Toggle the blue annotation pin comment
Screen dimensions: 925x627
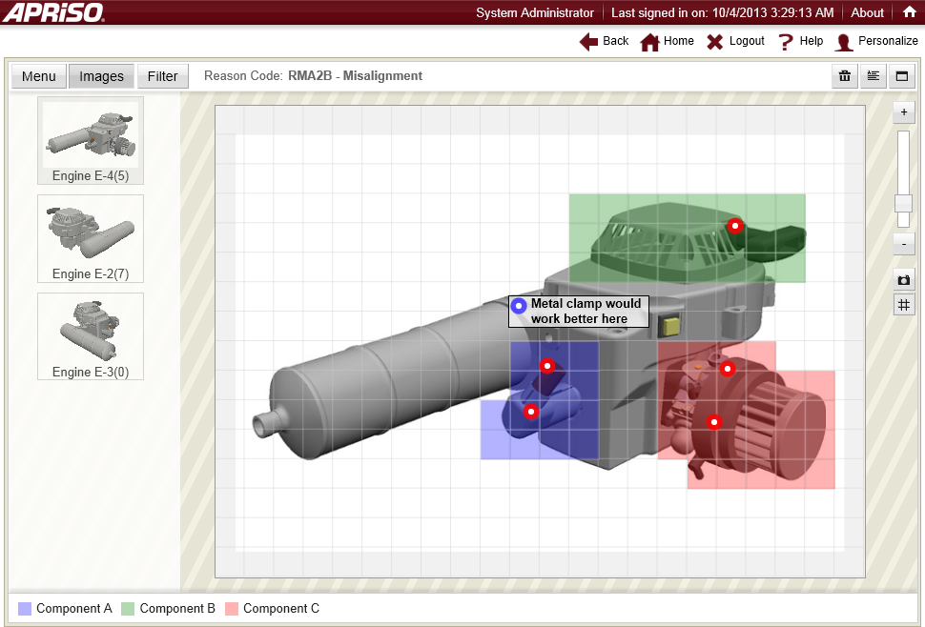pos(519,306)
